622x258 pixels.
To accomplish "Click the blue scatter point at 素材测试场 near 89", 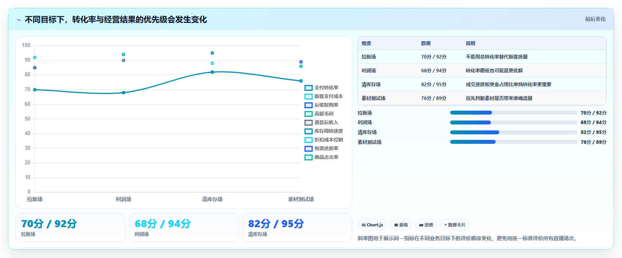I will click(x=301, y=62).
